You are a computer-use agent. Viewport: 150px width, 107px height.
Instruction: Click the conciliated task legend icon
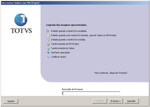[48, 31]
